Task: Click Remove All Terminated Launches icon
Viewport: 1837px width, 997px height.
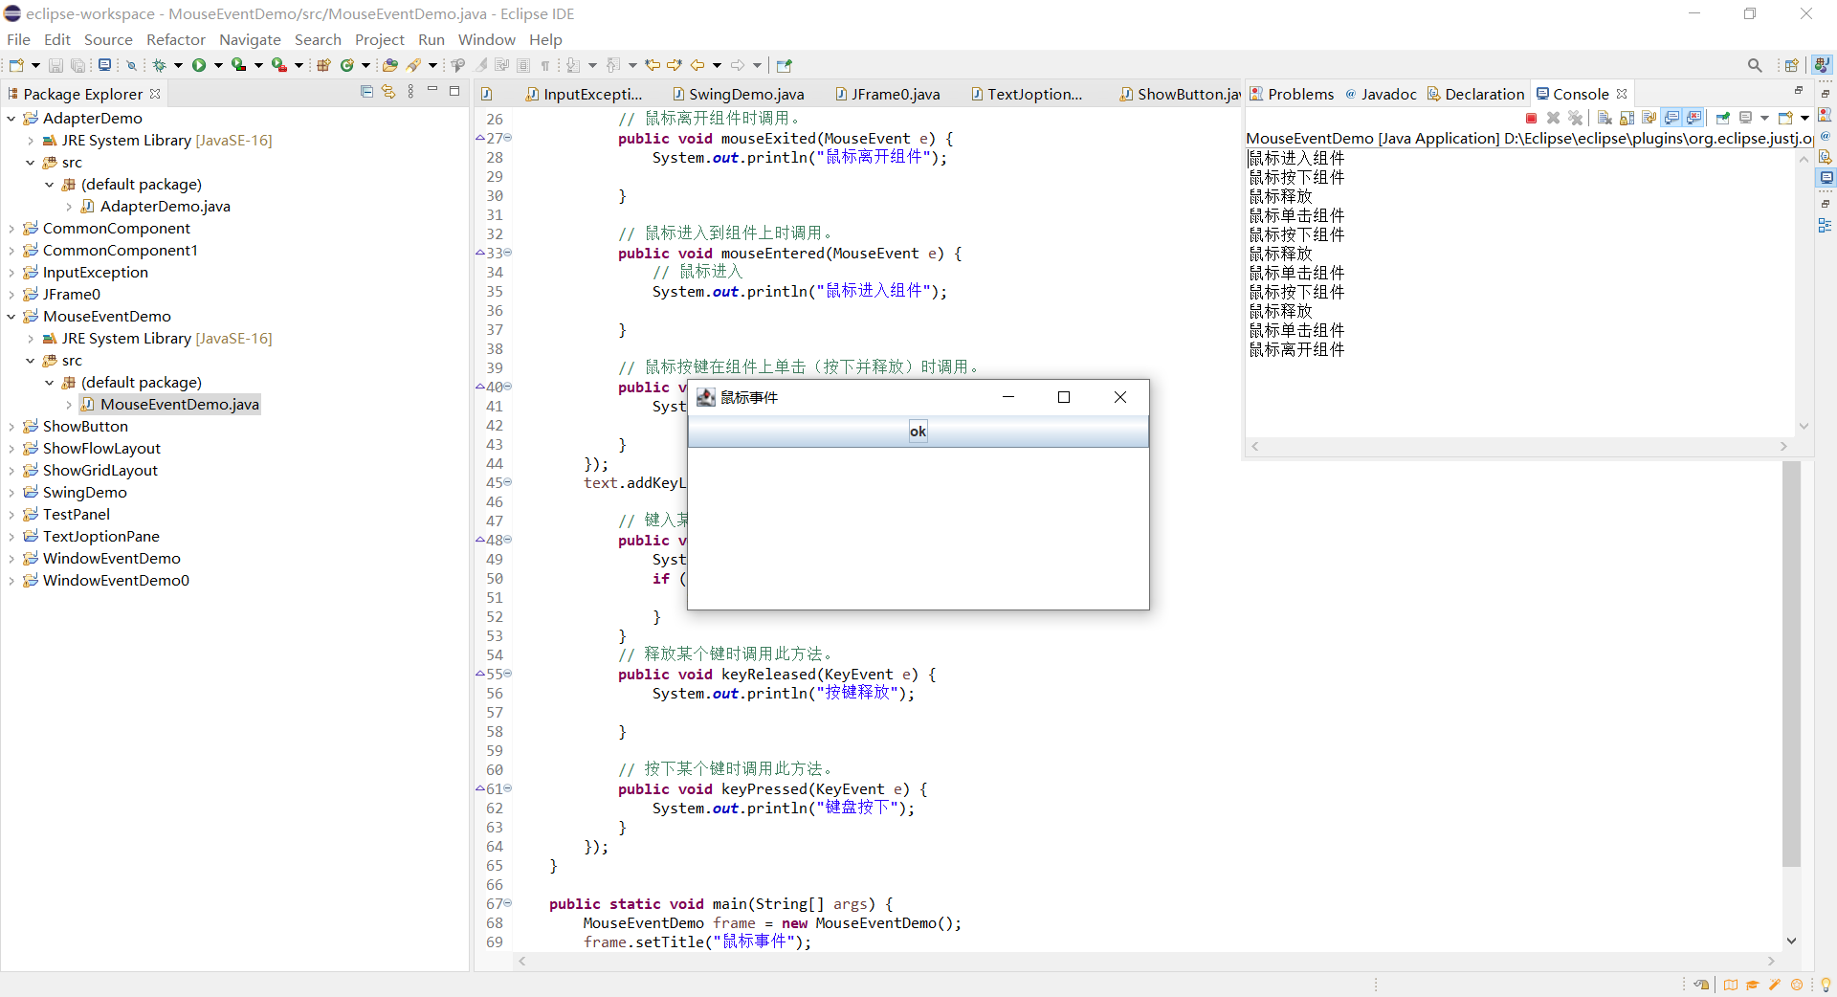Action: 1575,118
